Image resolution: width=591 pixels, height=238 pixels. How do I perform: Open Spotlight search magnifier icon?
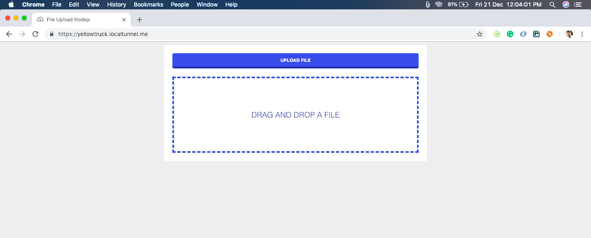(552, 5)
